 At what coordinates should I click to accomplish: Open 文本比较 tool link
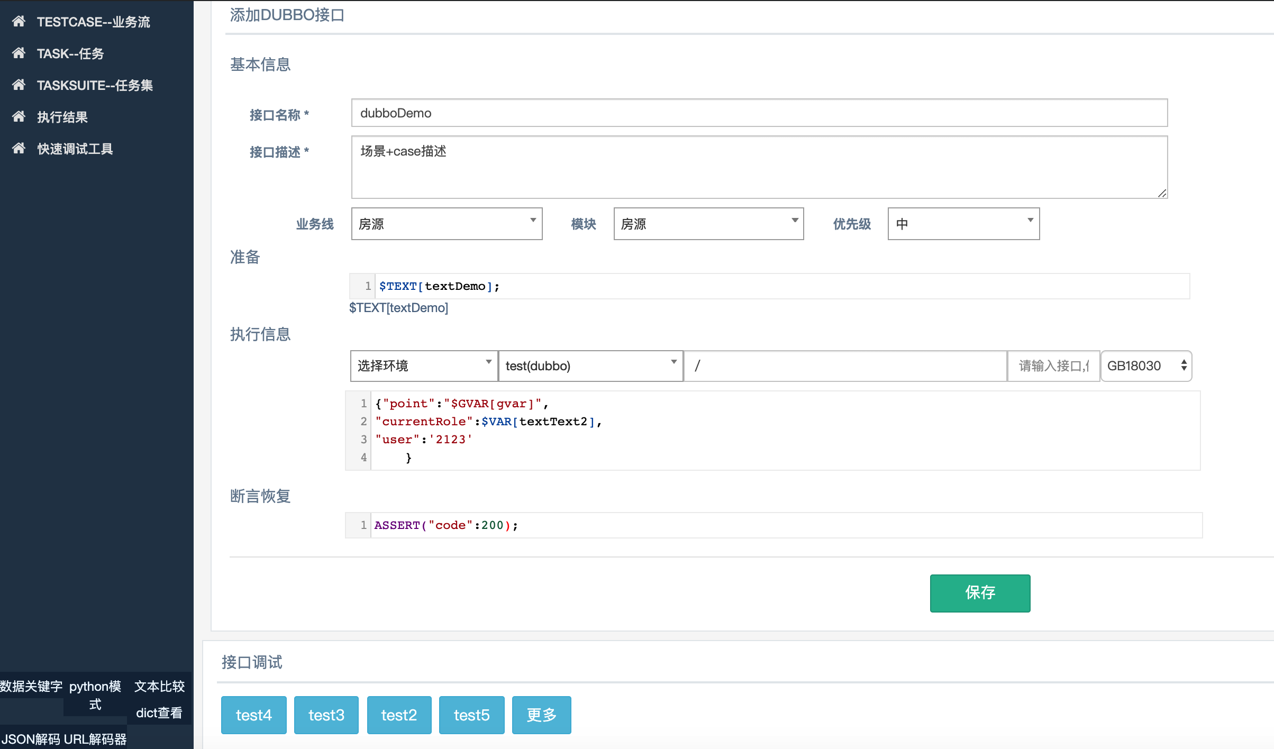(x=159, y=686)
